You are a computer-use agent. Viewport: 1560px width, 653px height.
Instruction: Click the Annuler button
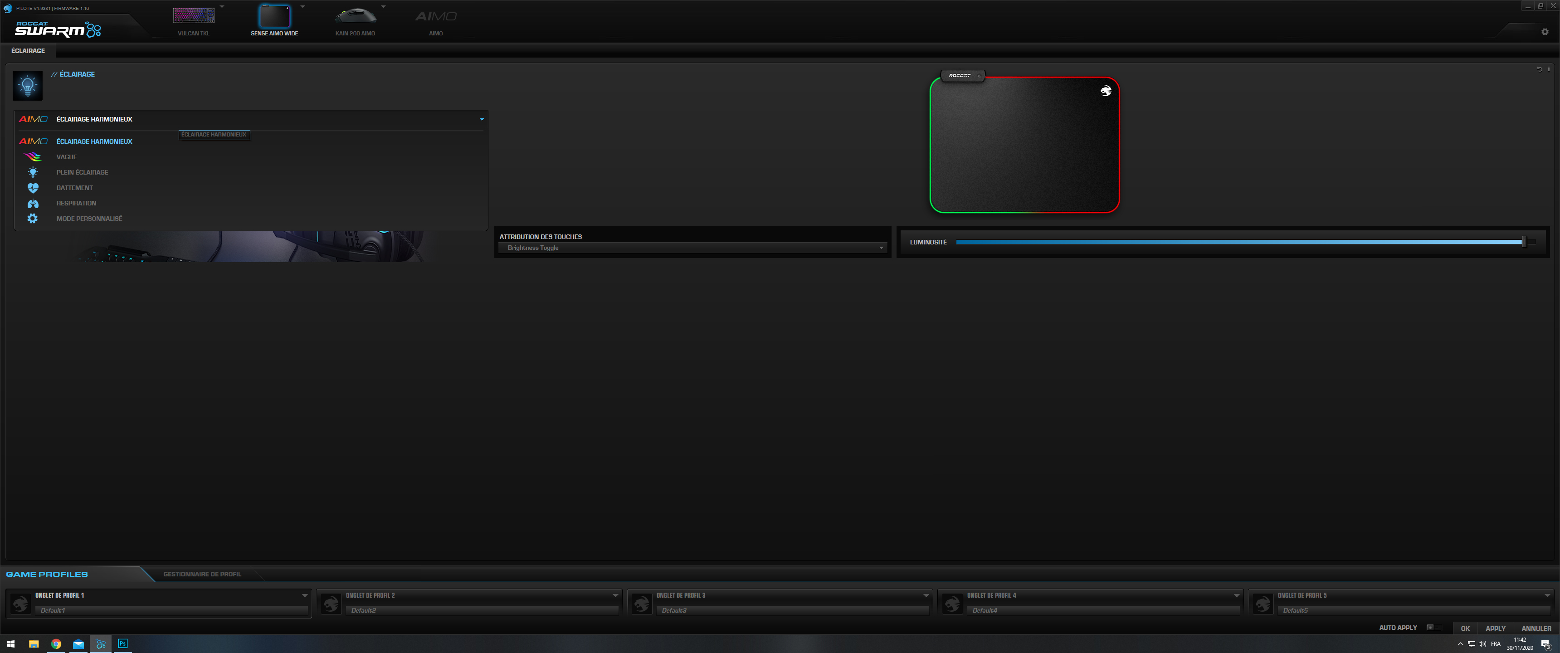click(1536, 628)
